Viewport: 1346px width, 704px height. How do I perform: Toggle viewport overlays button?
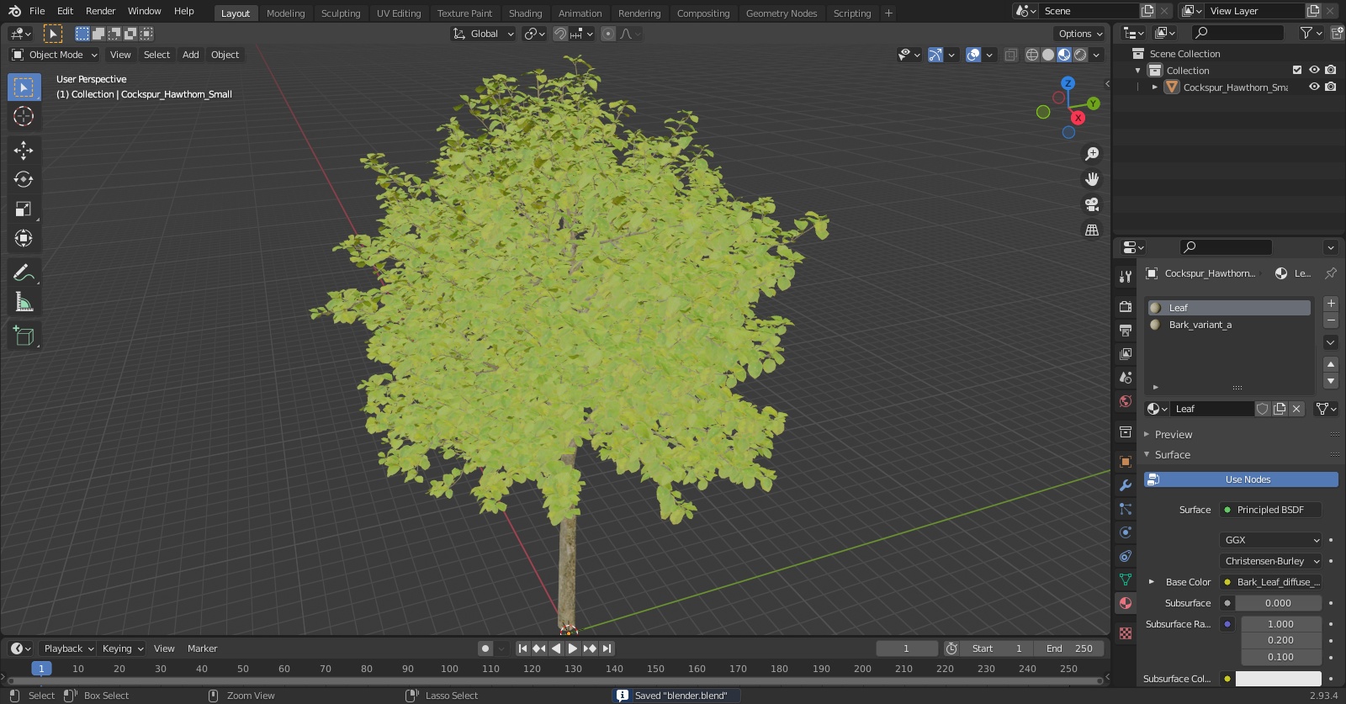(x=973, y=55)
